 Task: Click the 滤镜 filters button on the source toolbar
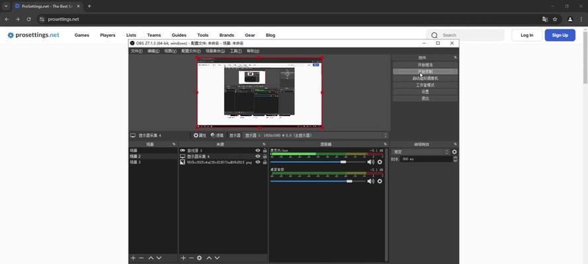[217, 135]
